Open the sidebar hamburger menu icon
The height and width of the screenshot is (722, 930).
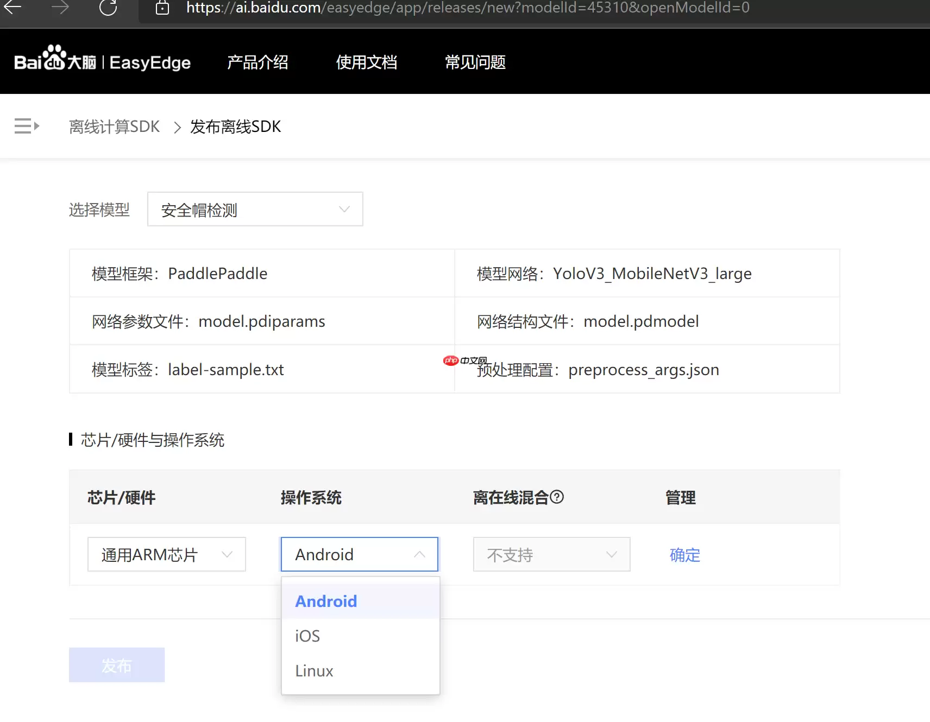(x=26, y=126)
